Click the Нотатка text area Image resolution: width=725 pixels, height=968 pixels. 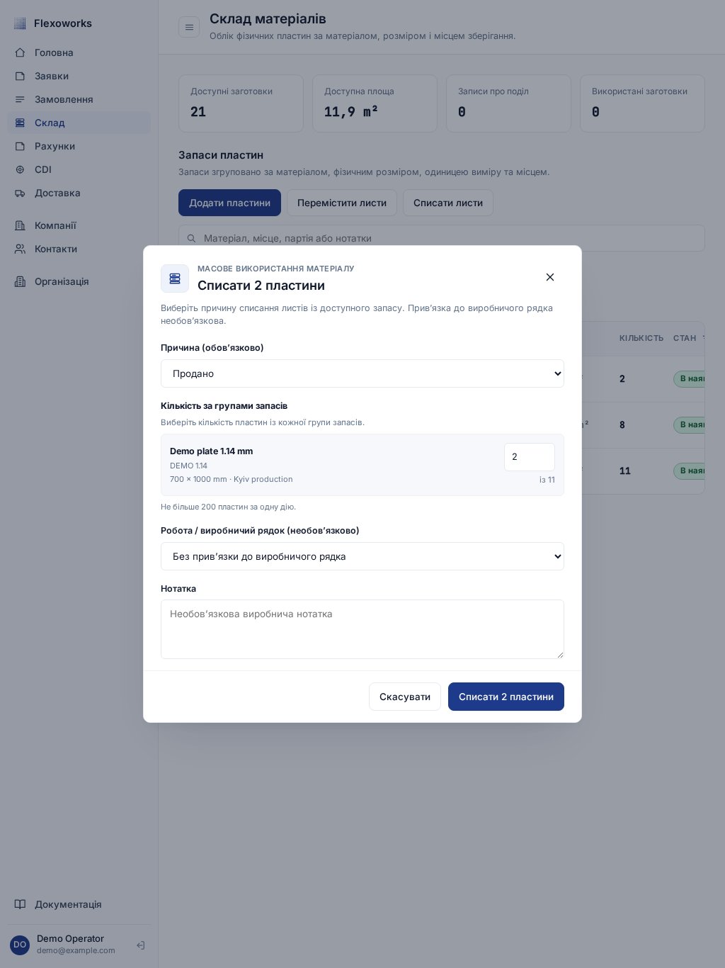coord(362,629)
